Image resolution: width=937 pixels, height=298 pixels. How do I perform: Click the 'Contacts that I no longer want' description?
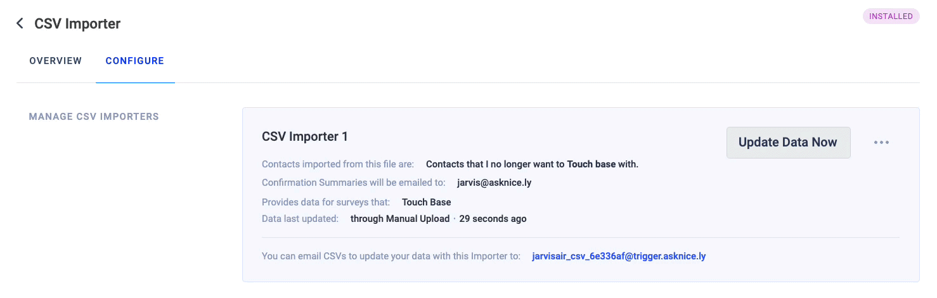click(x=531, y=164)
